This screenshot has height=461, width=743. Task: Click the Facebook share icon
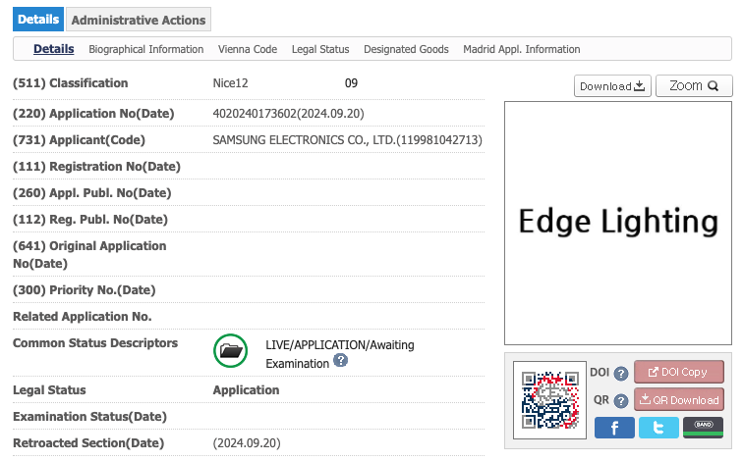[x=614, y=428]
